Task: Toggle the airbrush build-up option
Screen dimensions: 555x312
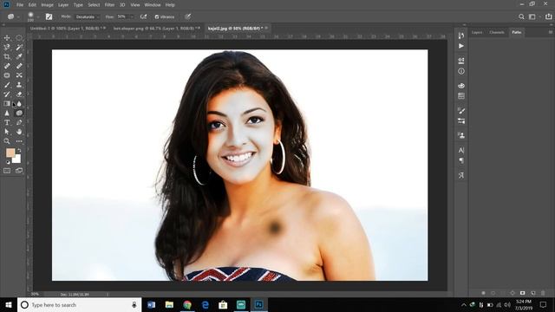Action: pos(143,16)
